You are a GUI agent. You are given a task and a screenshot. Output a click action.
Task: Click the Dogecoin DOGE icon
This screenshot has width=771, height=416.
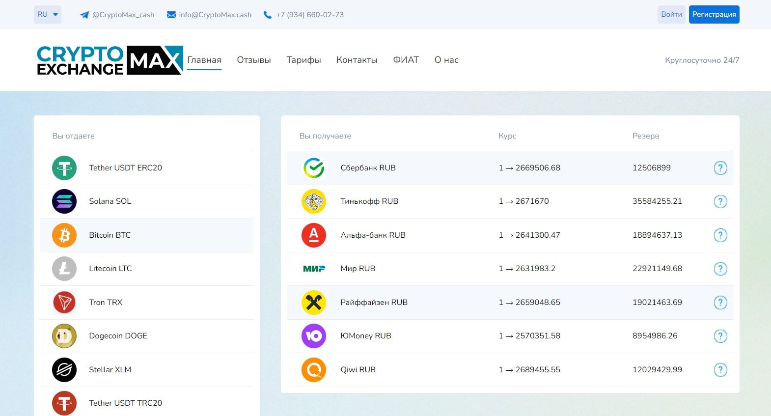[x=64, y=336]
